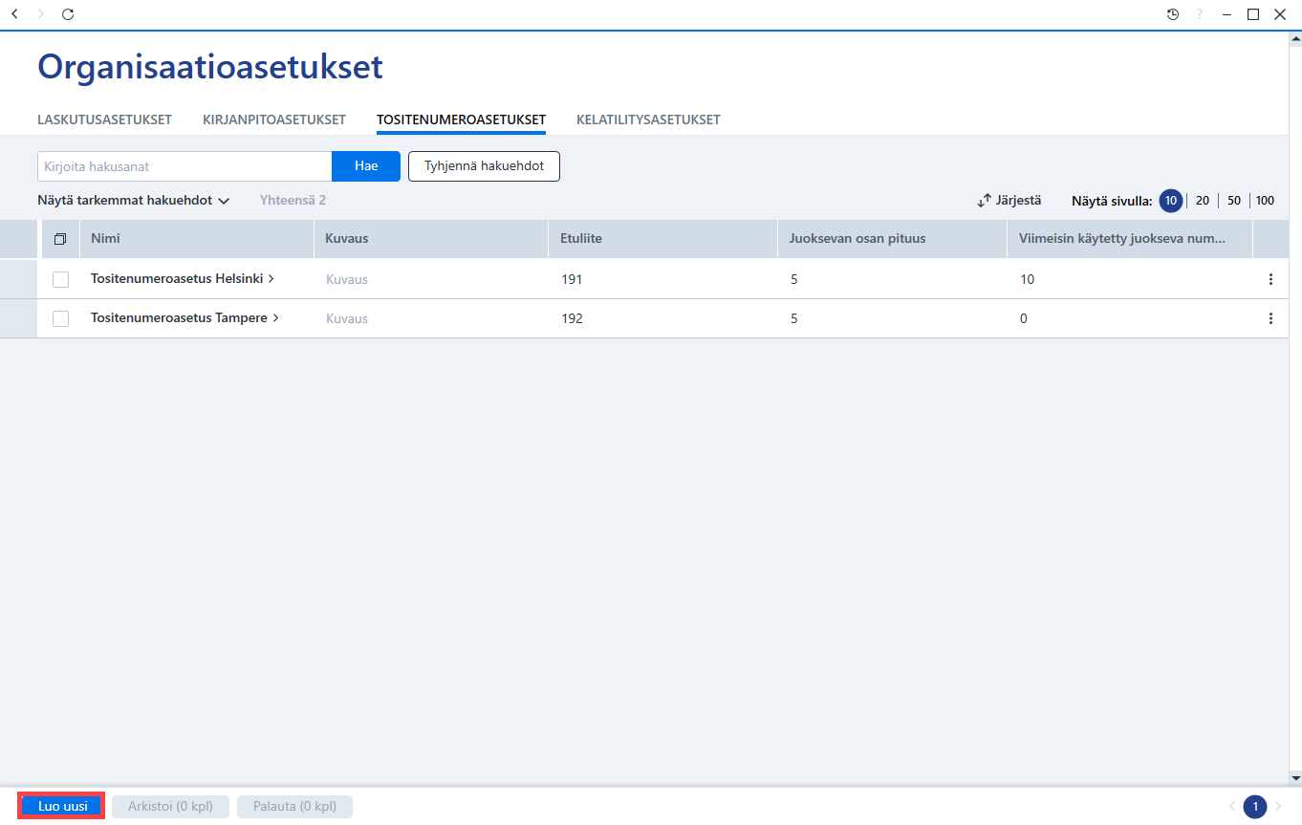Open three-dot menu for Helsinki row

1270,279
